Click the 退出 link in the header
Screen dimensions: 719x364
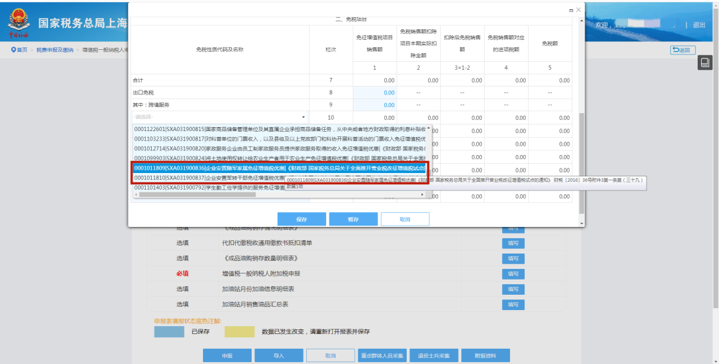click(x=699, y=25)
